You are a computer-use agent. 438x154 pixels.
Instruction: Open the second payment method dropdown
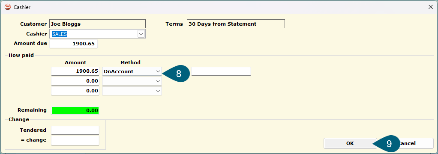(158, 81)
